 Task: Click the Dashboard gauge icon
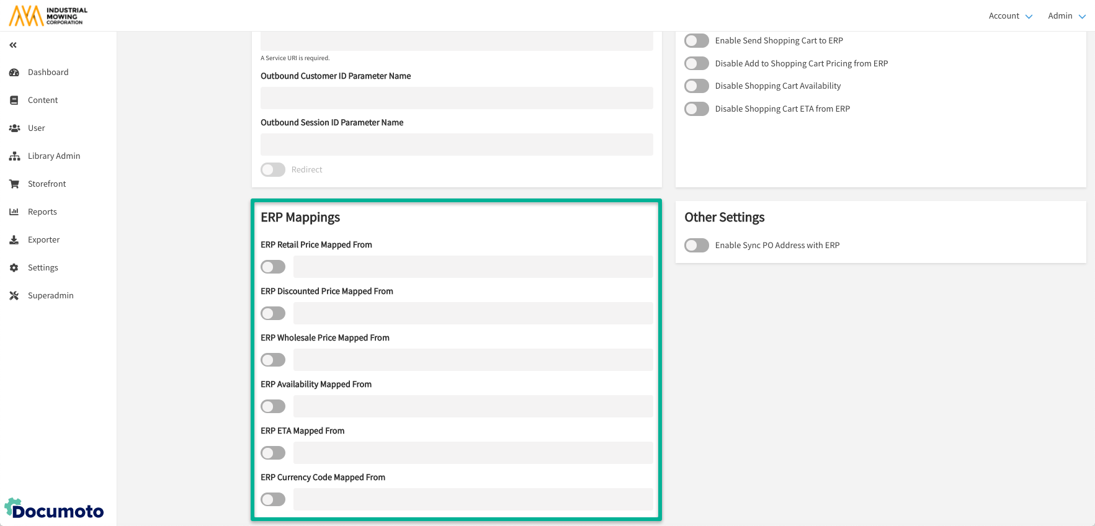(14, 73)
